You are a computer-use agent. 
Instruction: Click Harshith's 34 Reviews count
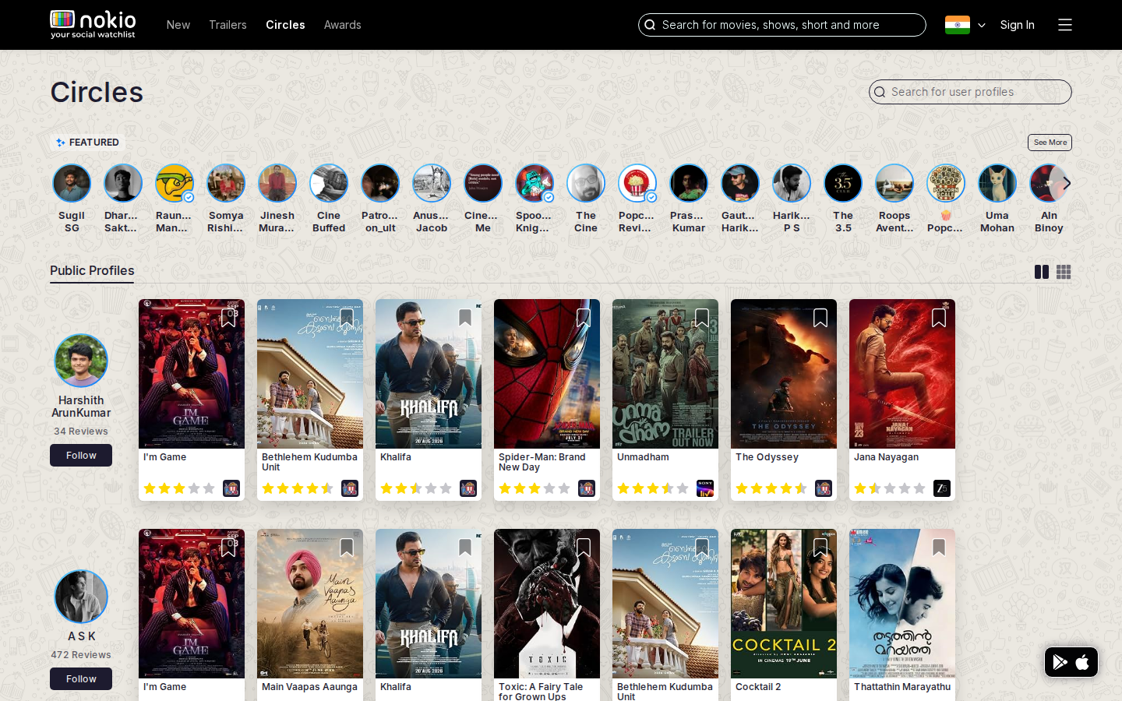coord(81,432)
